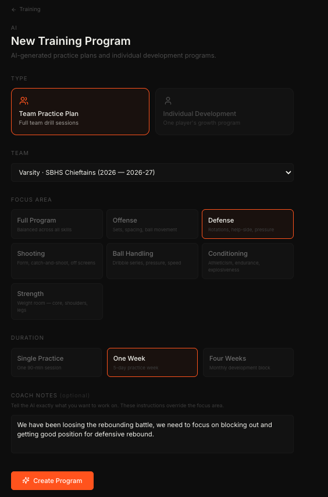Choose Team Practice Plan type
Image resolution: width=328 pixels, height=497 pixels.
80,111
